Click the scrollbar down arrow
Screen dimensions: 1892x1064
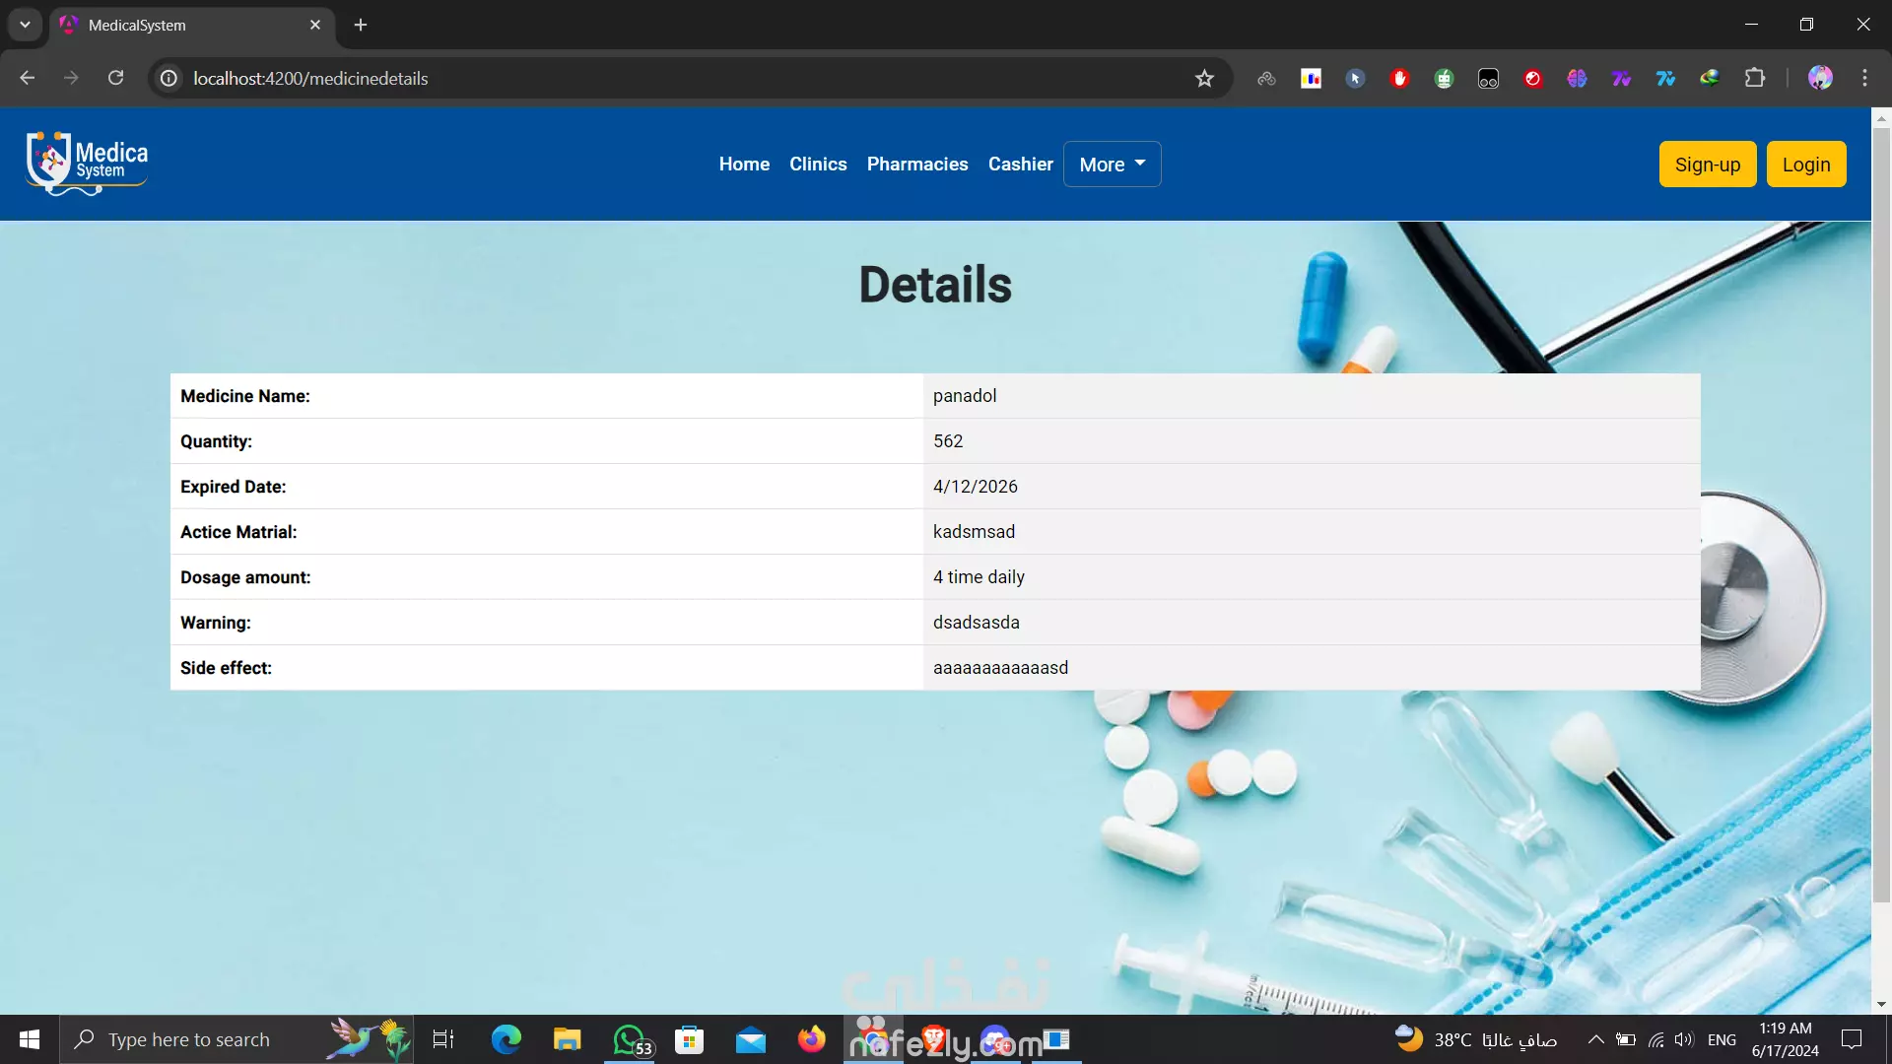pyautogui.click(x=1881, y=1005)
